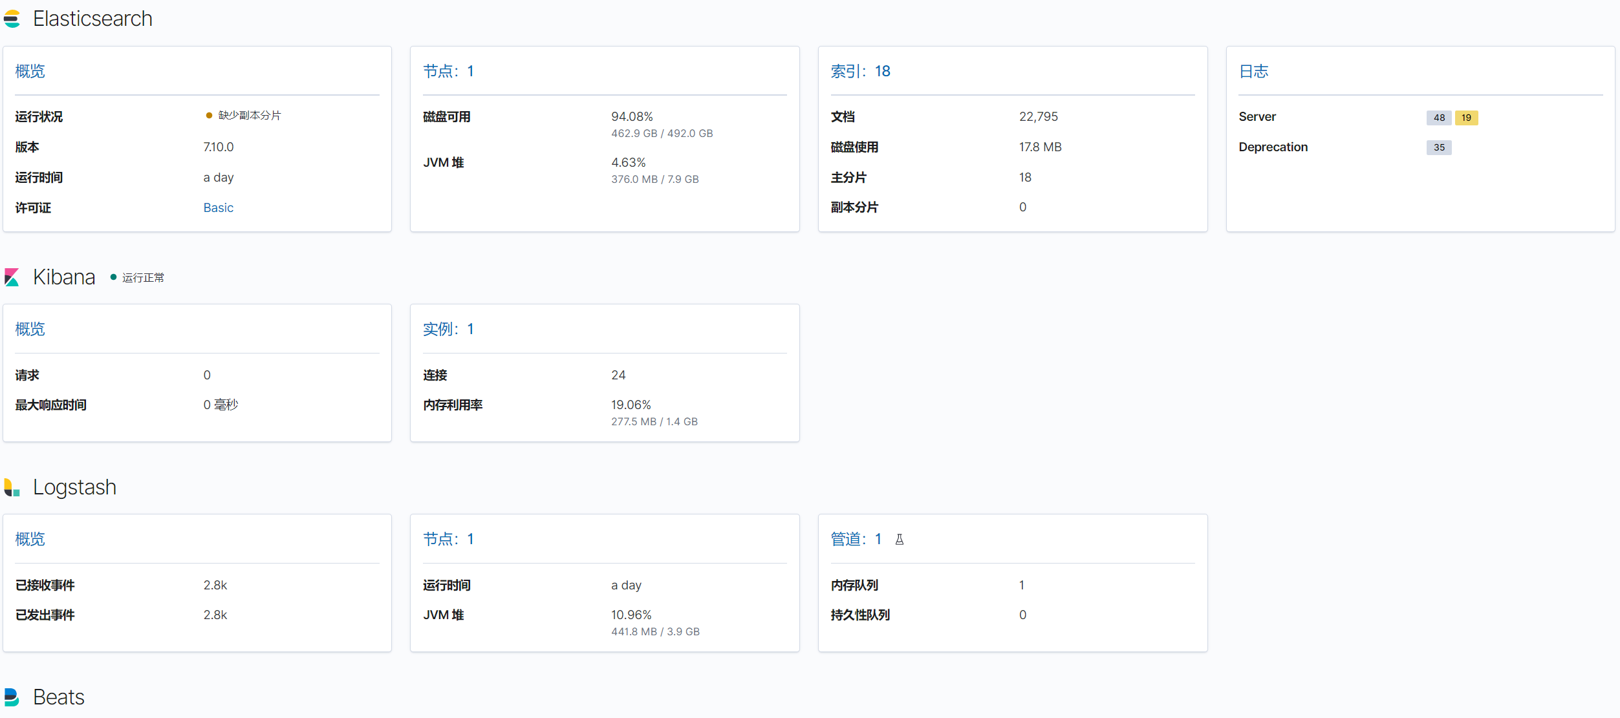Click the 94.08% disk available value
Screen dimensions: 1620x718
tap(632, 116)
